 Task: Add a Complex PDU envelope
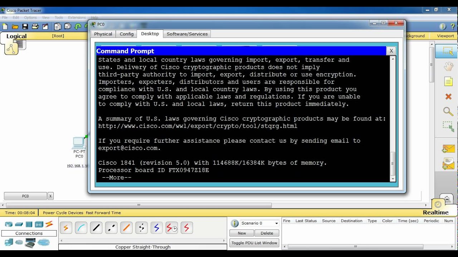(x=448, y=164)
